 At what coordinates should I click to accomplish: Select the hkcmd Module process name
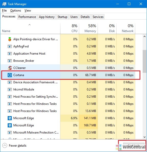[24, 89]
